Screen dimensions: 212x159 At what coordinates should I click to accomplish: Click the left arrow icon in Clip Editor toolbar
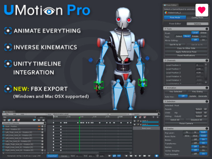[39, 120]
